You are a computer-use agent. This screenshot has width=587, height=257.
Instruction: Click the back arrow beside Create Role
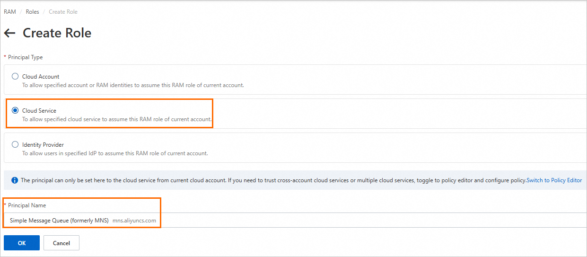(x=9, y=33)
